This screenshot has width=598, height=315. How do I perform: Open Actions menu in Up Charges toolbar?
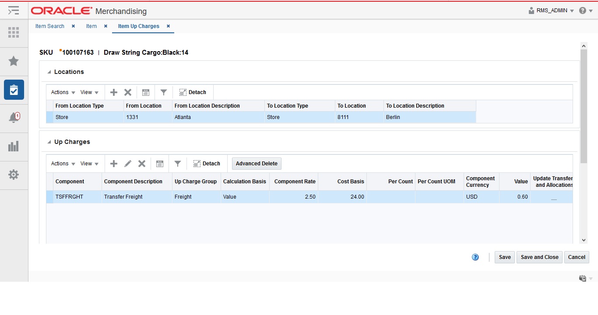pyautogui.click(x=63, y=164)
